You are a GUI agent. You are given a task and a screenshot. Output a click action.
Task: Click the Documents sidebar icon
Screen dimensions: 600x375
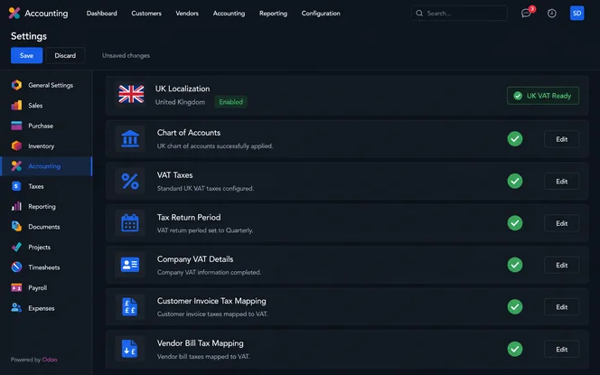point(16,227)
